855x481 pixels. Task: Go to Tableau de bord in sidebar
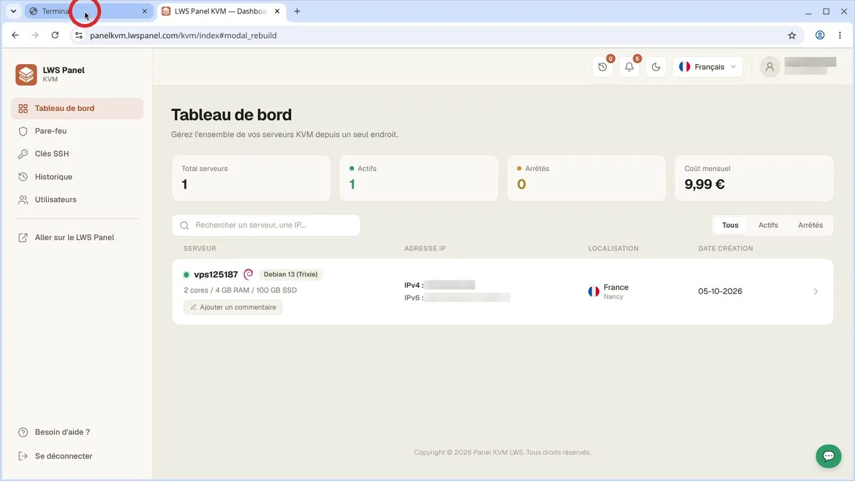tap(77, 108)
